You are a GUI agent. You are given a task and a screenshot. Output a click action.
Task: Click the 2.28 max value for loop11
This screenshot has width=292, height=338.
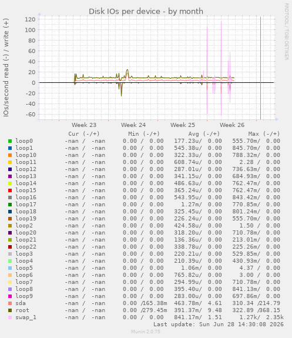click(246, 162)
